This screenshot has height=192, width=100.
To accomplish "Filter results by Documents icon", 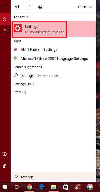I will coord(28,7).
